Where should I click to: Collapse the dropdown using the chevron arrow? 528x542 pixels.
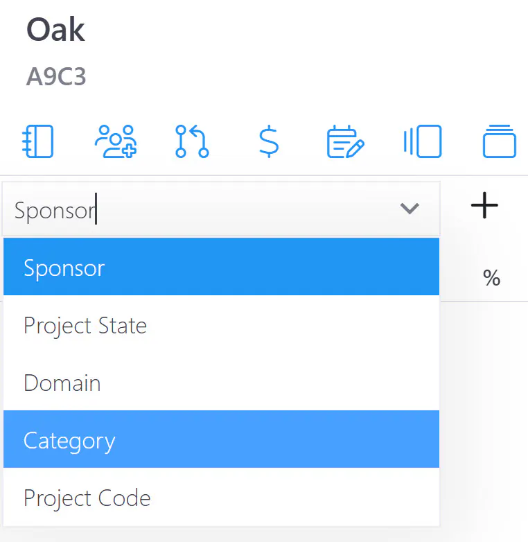(x=410, y=209)
